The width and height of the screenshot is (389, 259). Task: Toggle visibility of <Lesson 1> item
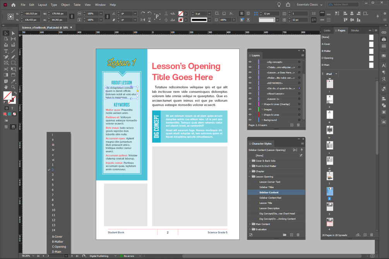point(250,99)
